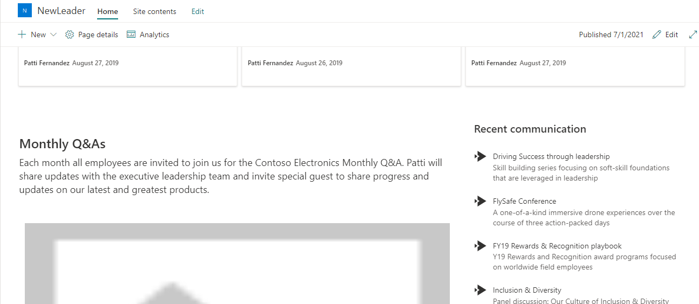Click the plus icon beside New

[x=22, y=34]
